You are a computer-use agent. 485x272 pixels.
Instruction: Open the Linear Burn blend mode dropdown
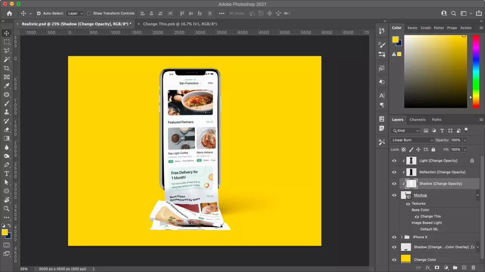412,140
